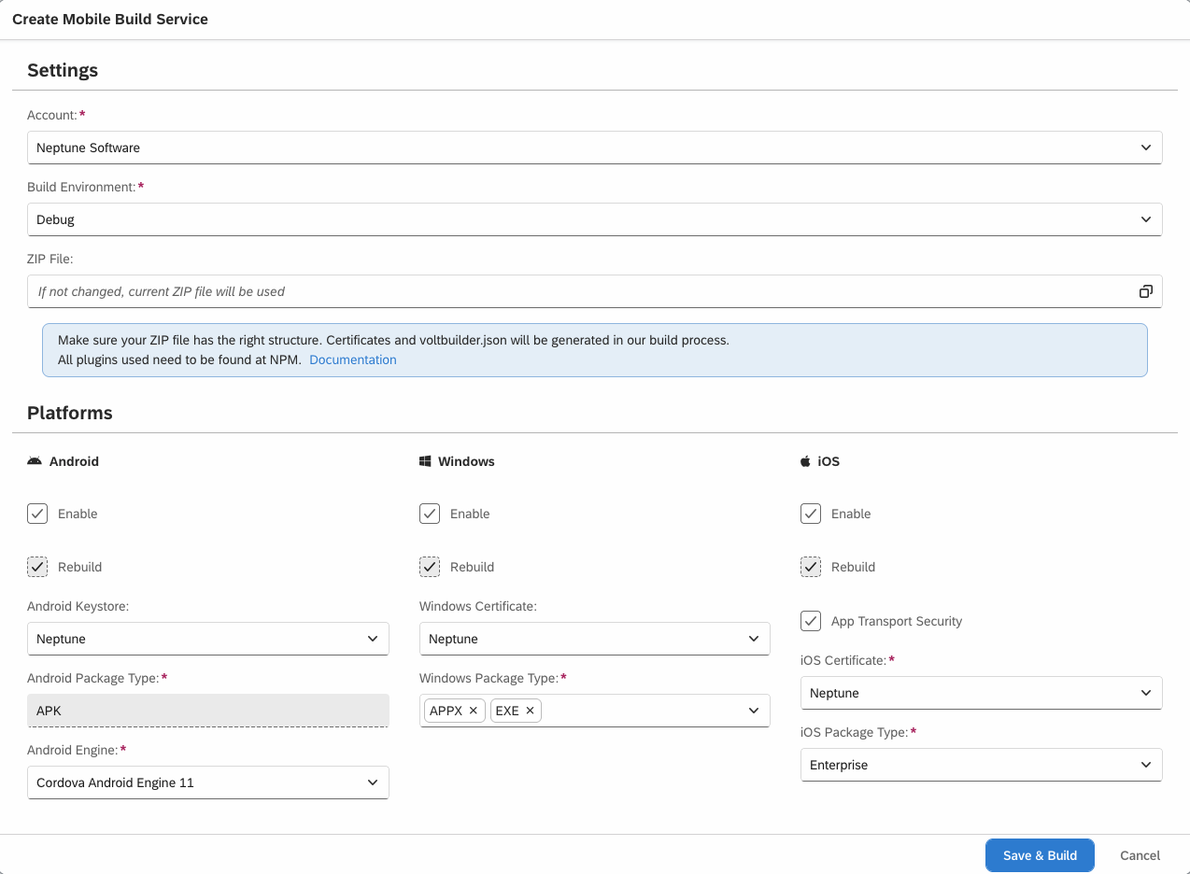Click the APPX token text

[446, 711]
